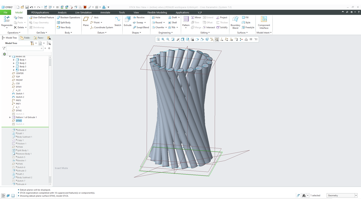Image resolution: width=361 pixels, height=203 pixels.
Task: Open the Boundary Blend tool
Action: click(235, 22)
